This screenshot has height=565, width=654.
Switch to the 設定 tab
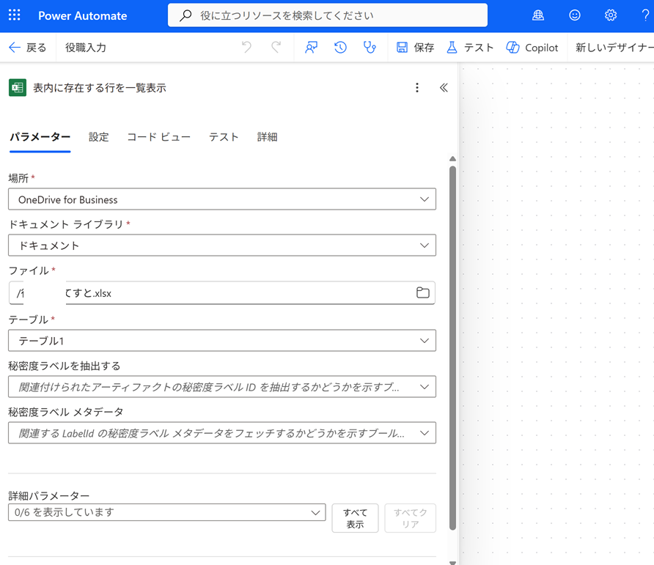[99, 137]
